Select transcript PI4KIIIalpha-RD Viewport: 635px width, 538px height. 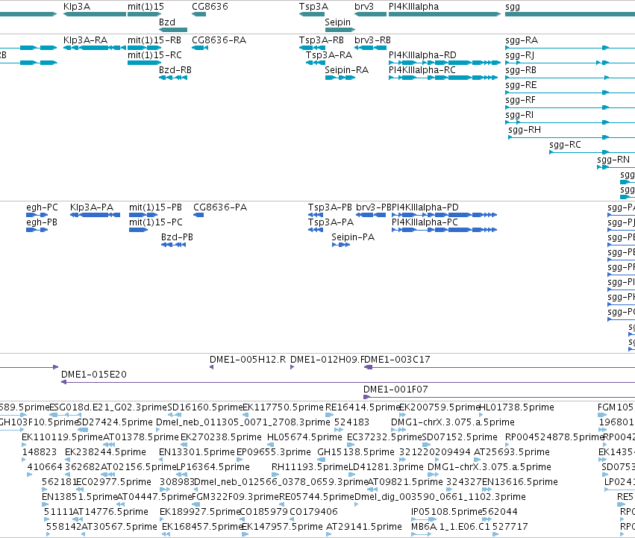coord(445,63)
